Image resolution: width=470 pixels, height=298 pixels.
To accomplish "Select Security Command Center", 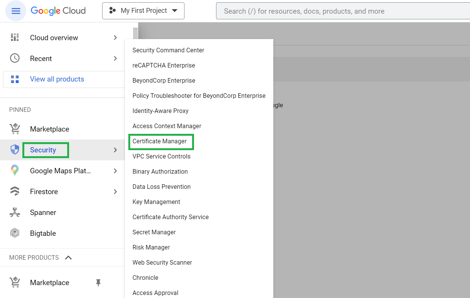I will [168, 50].
